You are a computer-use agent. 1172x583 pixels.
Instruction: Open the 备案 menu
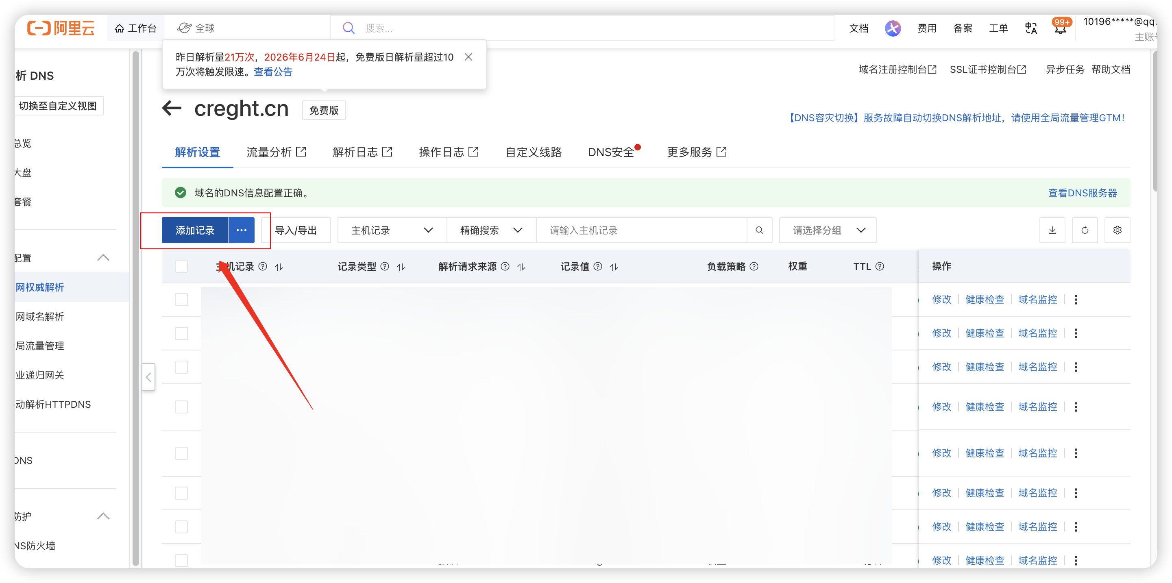tap(963, 28)
